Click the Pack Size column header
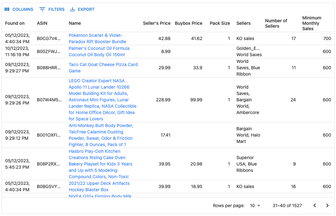The width and height of the screenshot is (336, 216). (x=220, y=23)
